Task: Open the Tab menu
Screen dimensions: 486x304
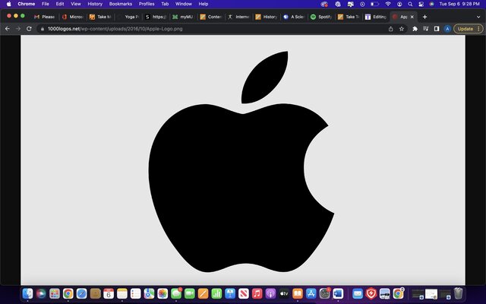Action: point(165,4)
